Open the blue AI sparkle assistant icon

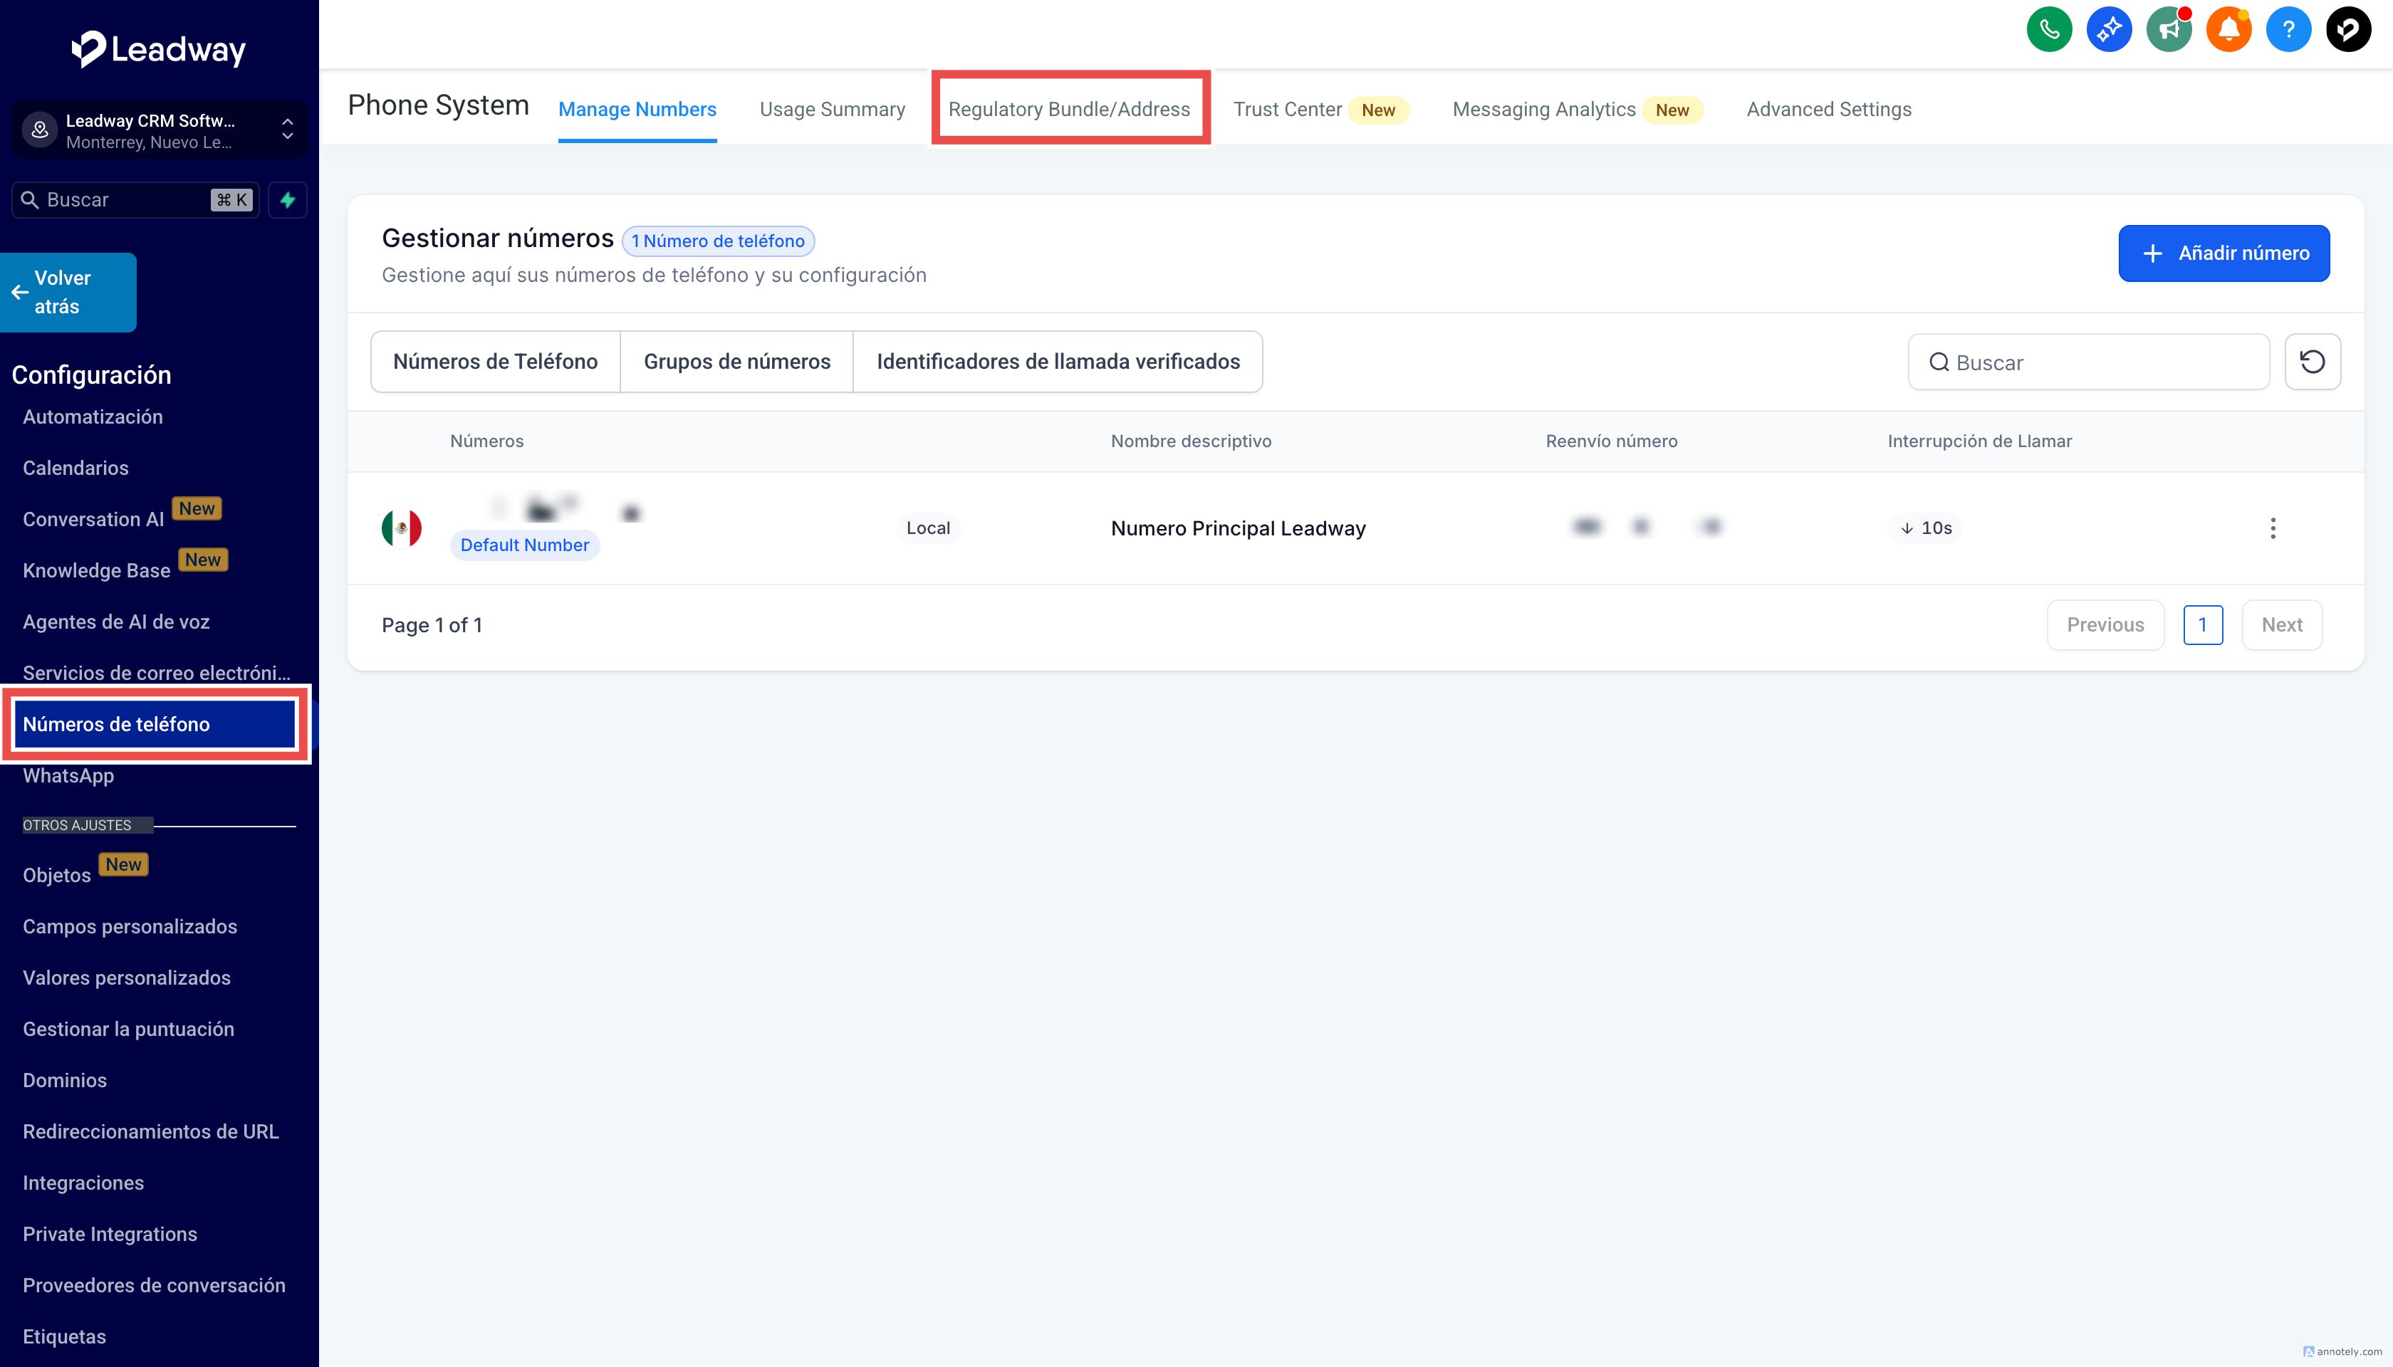pos(2108,30)
